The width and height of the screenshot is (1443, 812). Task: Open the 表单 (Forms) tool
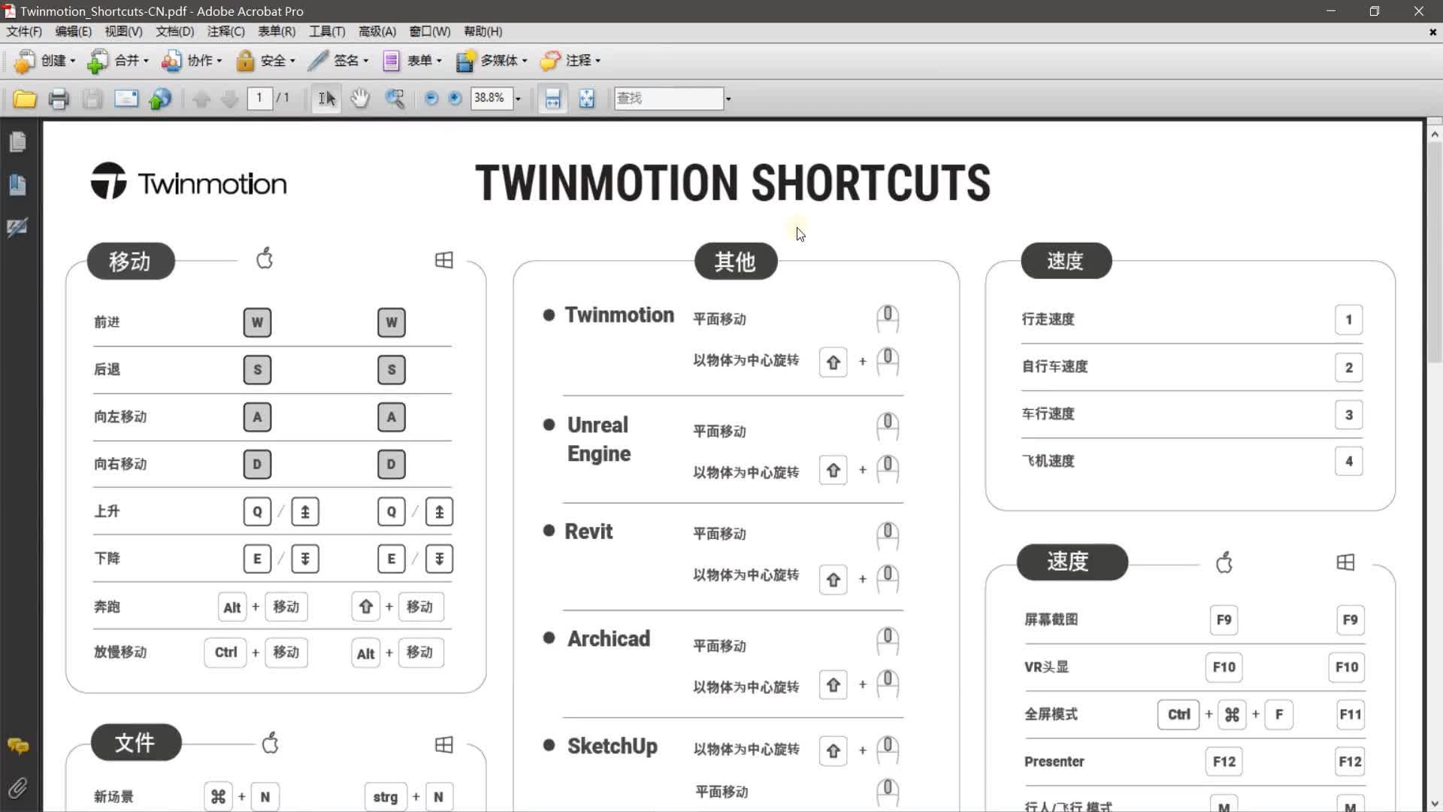[415, 61]
